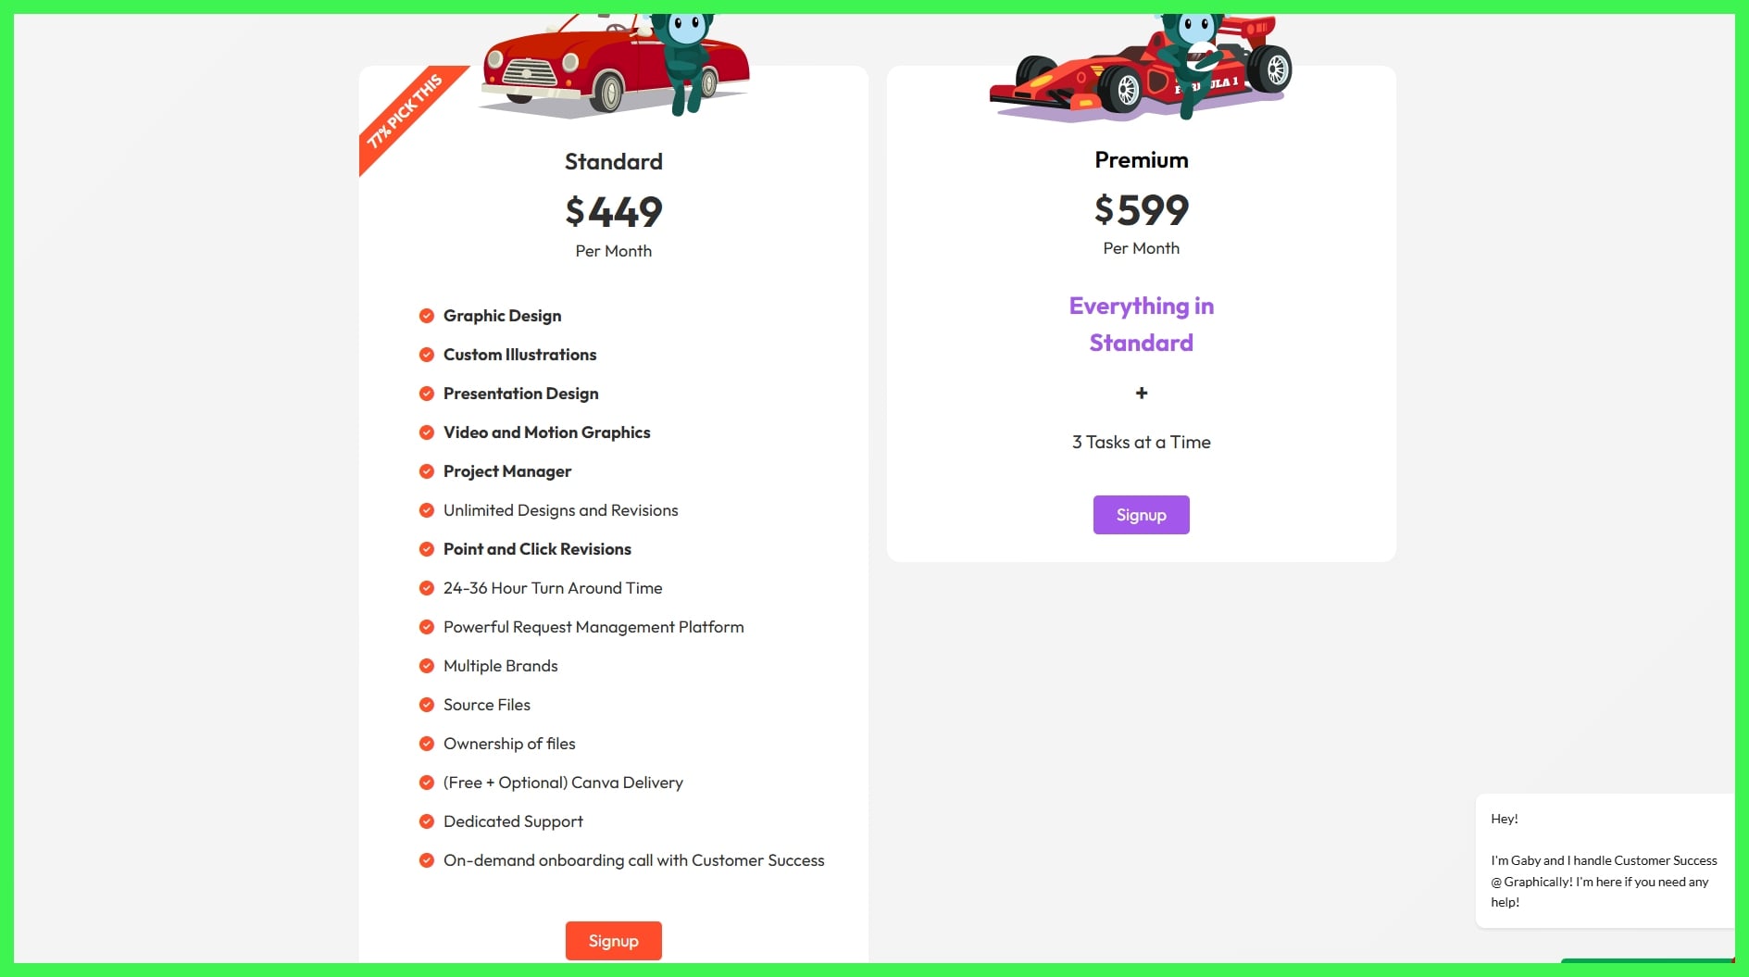Click the checkmark icon beside Project Manager
Viewport: 1749px width, 977px height.
[x=427, y=470]
